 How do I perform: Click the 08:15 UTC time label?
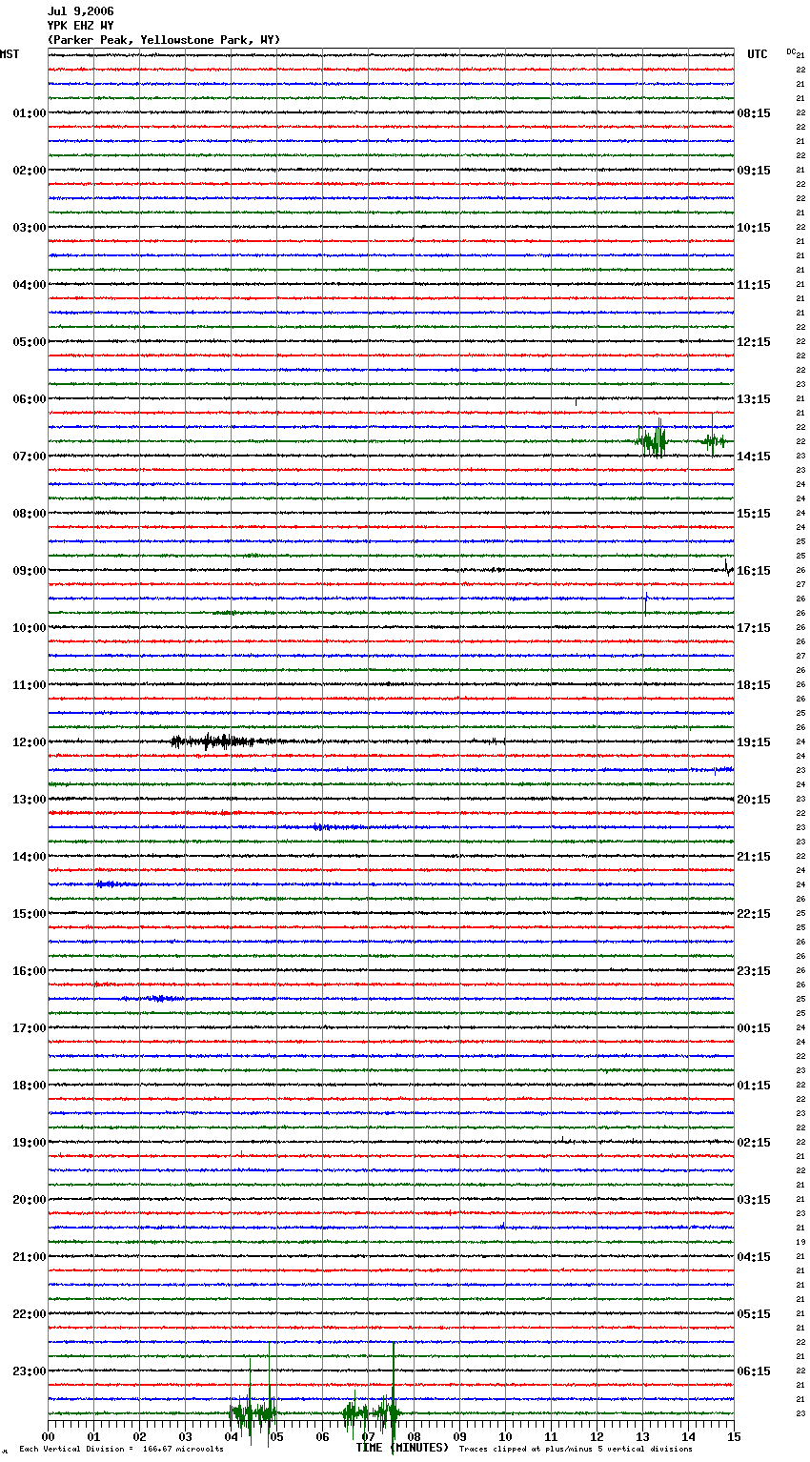[x=754, y=113]
